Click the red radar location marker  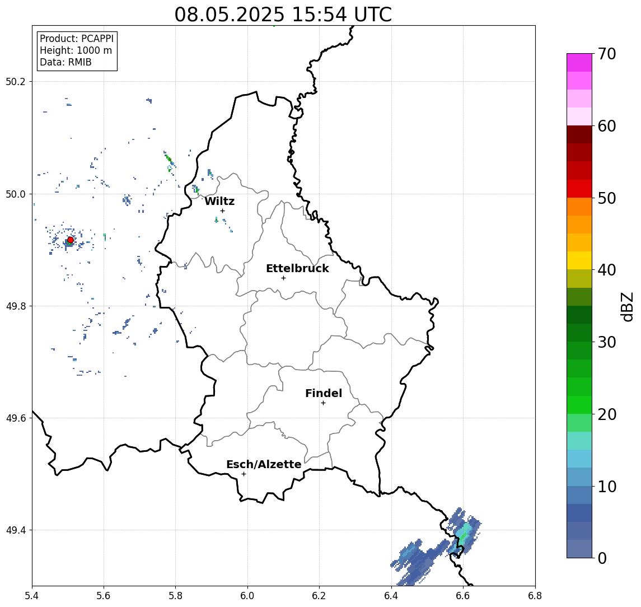(x=71, y=240)
